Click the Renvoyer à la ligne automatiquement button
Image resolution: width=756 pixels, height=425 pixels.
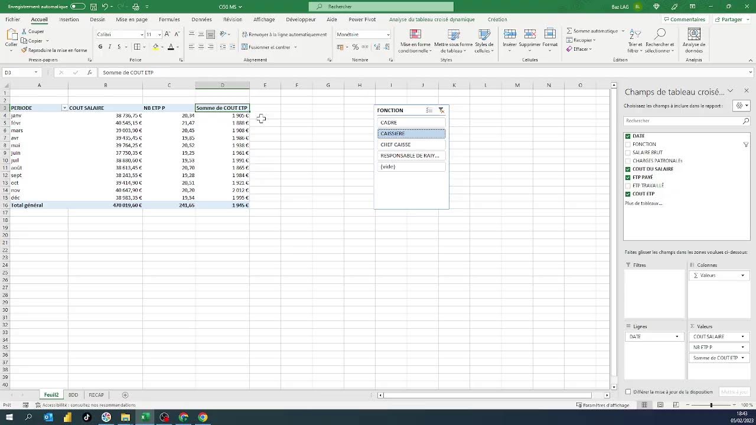click(284, 34)
